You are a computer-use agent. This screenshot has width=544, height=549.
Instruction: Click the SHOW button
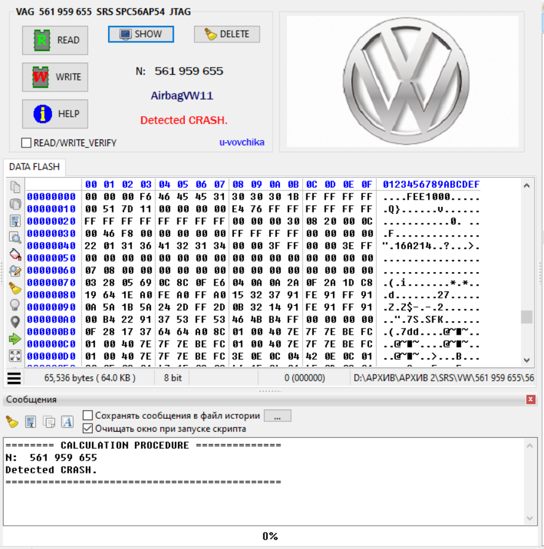[x=141, y=34]
